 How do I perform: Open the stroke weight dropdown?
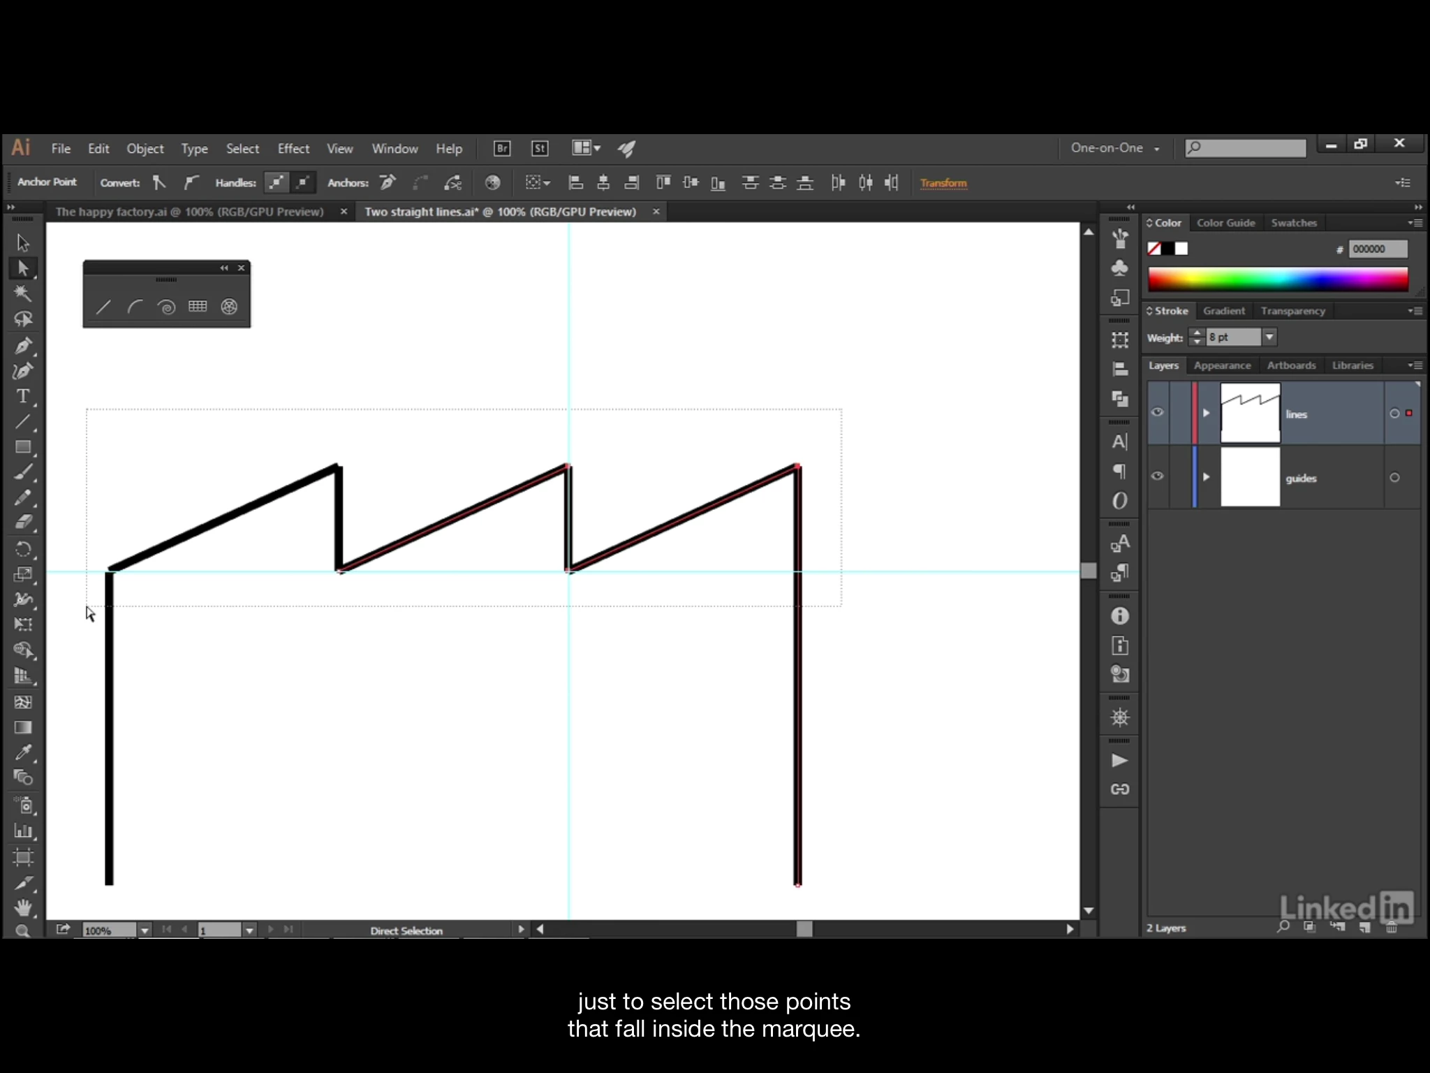click(1269, 337)
